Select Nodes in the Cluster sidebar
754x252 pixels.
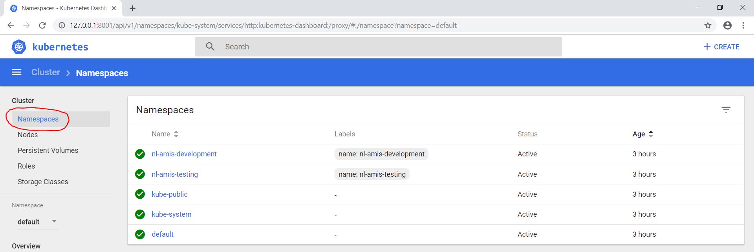(28, 135)
